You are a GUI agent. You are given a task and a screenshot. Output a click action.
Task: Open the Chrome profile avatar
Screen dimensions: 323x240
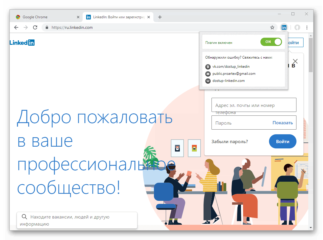click(297, 27)
